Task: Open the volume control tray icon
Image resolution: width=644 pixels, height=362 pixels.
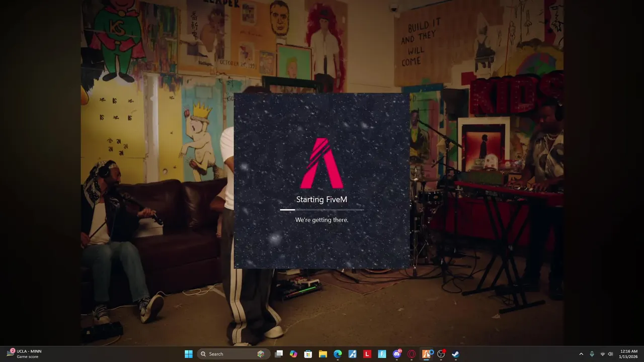Action: point(610,354)
